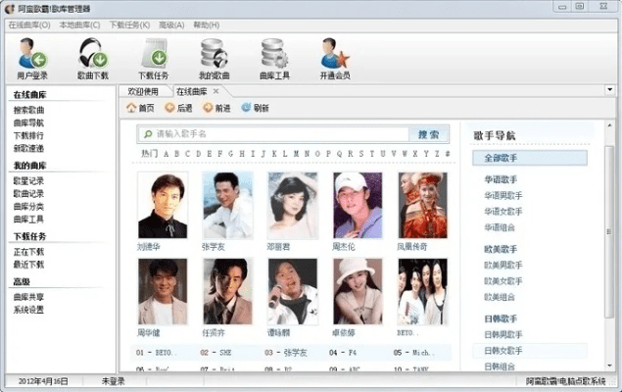Open 系统设置 in the left sidebar
The width and height of the screenshot is (622, 392).
pos(28,310)
